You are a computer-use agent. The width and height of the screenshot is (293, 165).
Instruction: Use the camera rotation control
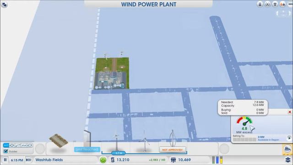tap(283, 13)
